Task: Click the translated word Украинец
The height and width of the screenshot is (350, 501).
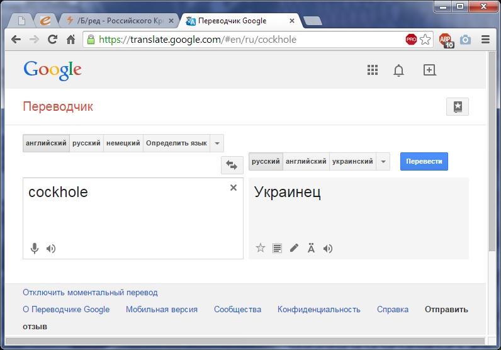Action: [x=288, y=192]
